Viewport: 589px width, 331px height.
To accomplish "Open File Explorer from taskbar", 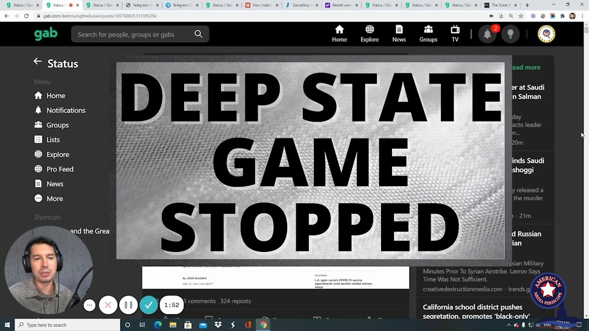I will 173,325.
